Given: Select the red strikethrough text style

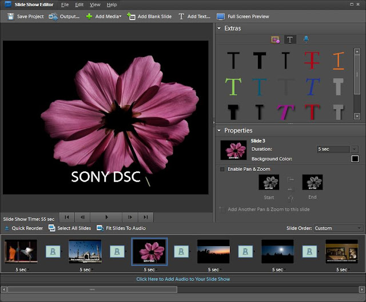Looking at the screenshot, I should click(312, 61).
